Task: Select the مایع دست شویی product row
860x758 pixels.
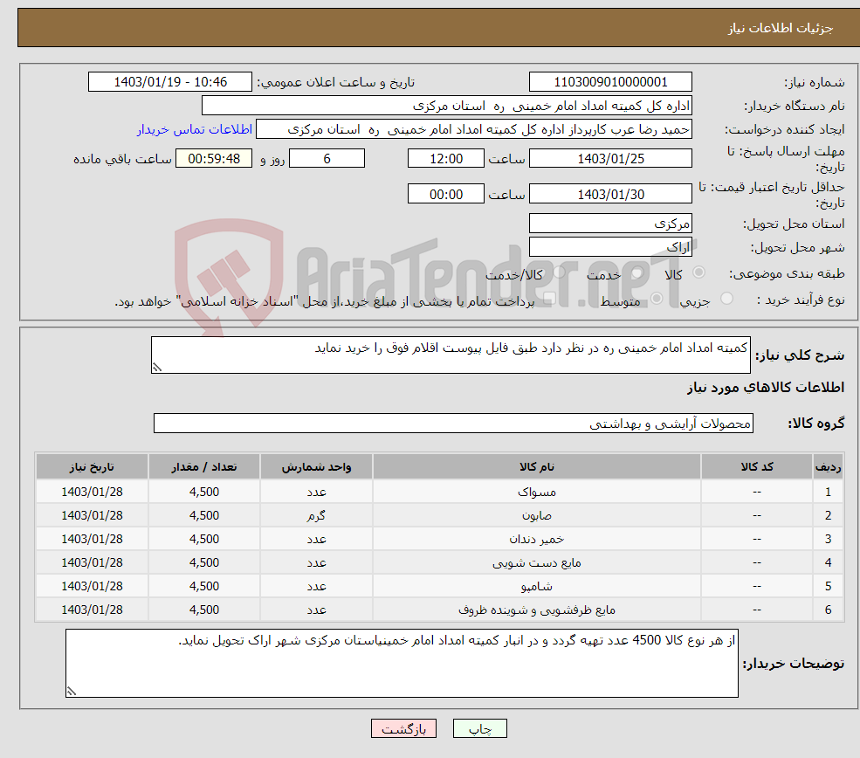Action: (x=440, y=562)
